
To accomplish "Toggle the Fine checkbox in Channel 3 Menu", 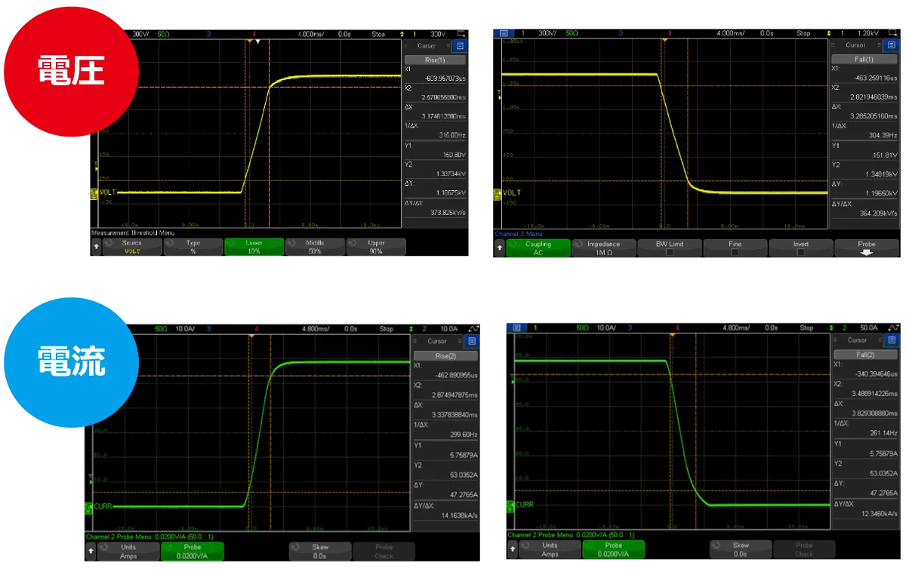I will pyautogui.click(x=735, y=253).
